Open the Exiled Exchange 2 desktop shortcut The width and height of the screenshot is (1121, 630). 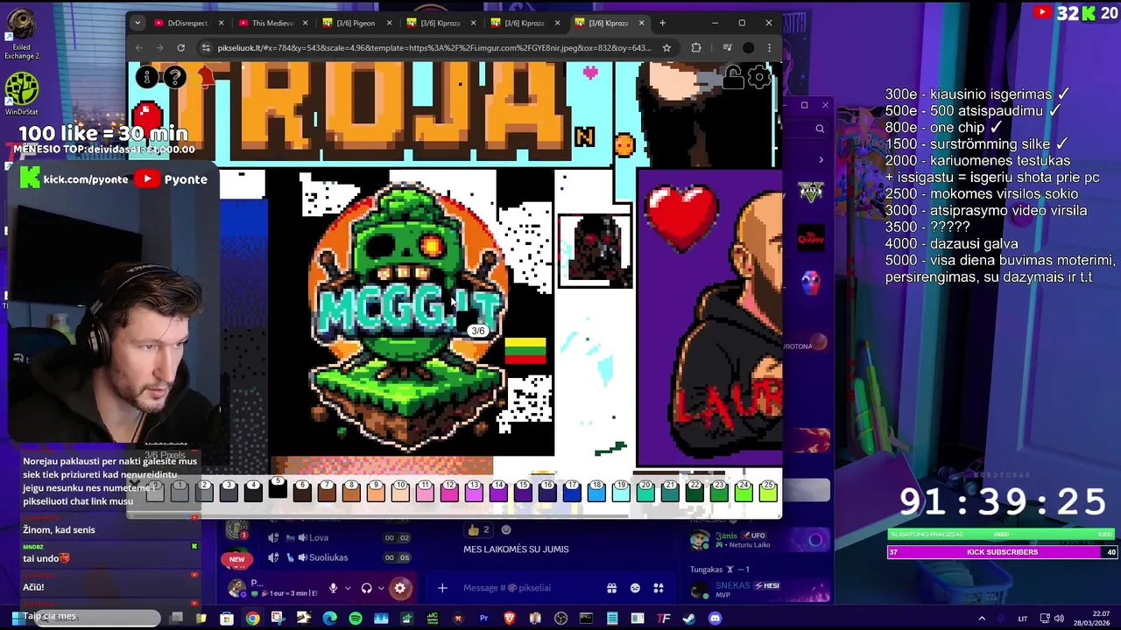[21, 34]
